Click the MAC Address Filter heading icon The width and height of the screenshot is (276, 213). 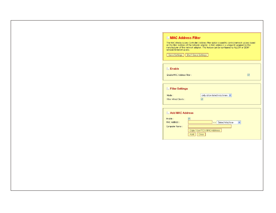point(168,38)
